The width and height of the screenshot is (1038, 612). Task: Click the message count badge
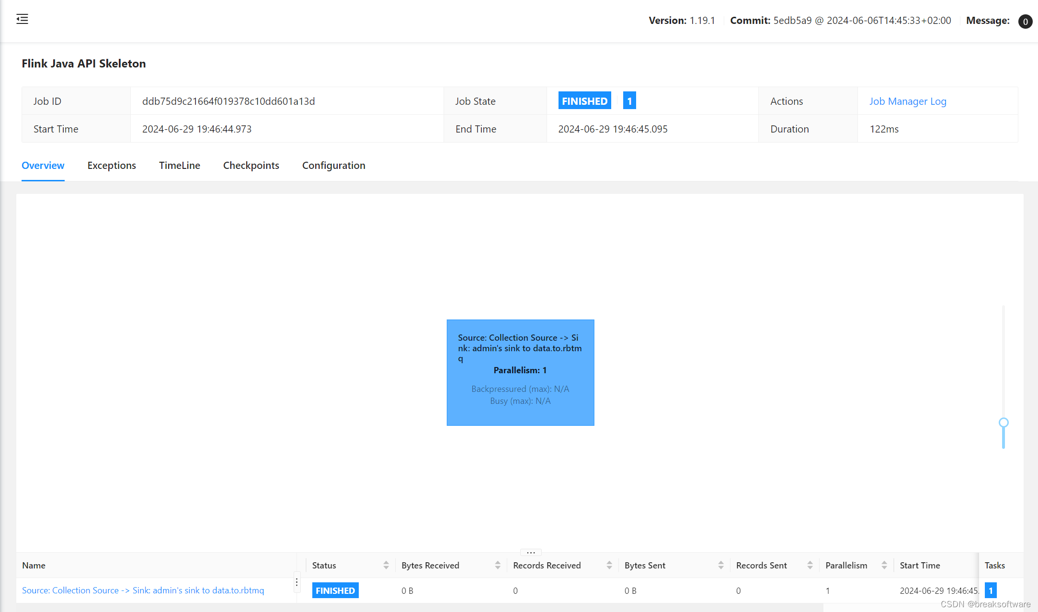tap(1025, 22)
